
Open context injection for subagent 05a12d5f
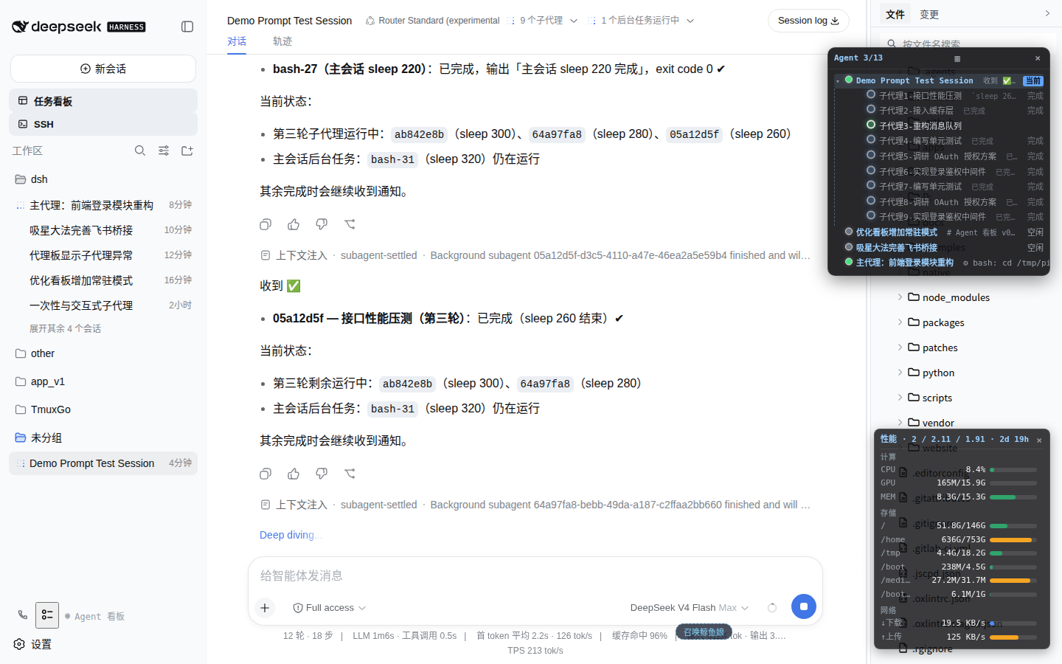click(x=535, y=255)
